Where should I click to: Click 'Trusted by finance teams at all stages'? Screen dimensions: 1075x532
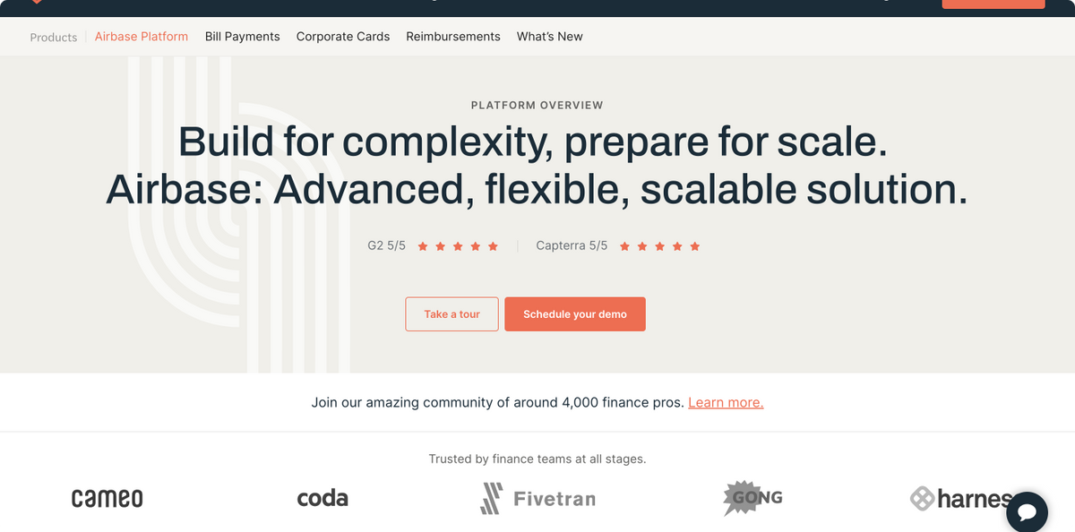(537, 459)
